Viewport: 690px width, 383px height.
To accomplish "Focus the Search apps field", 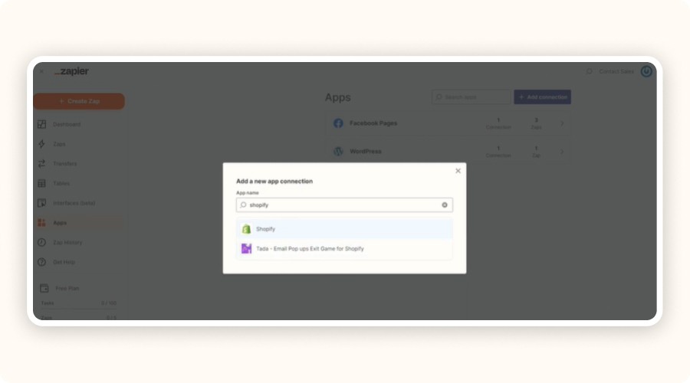I will point(472,97).
